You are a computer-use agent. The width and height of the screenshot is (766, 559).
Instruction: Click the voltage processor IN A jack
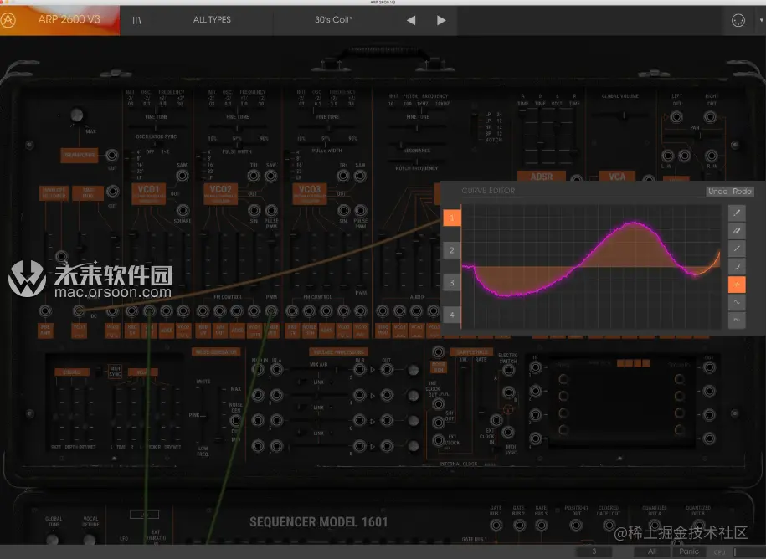[276, 370]
